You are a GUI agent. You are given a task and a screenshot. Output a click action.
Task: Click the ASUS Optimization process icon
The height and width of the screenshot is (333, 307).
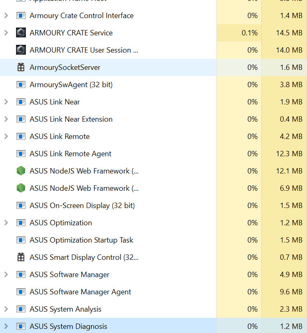[x=21, y=223]
